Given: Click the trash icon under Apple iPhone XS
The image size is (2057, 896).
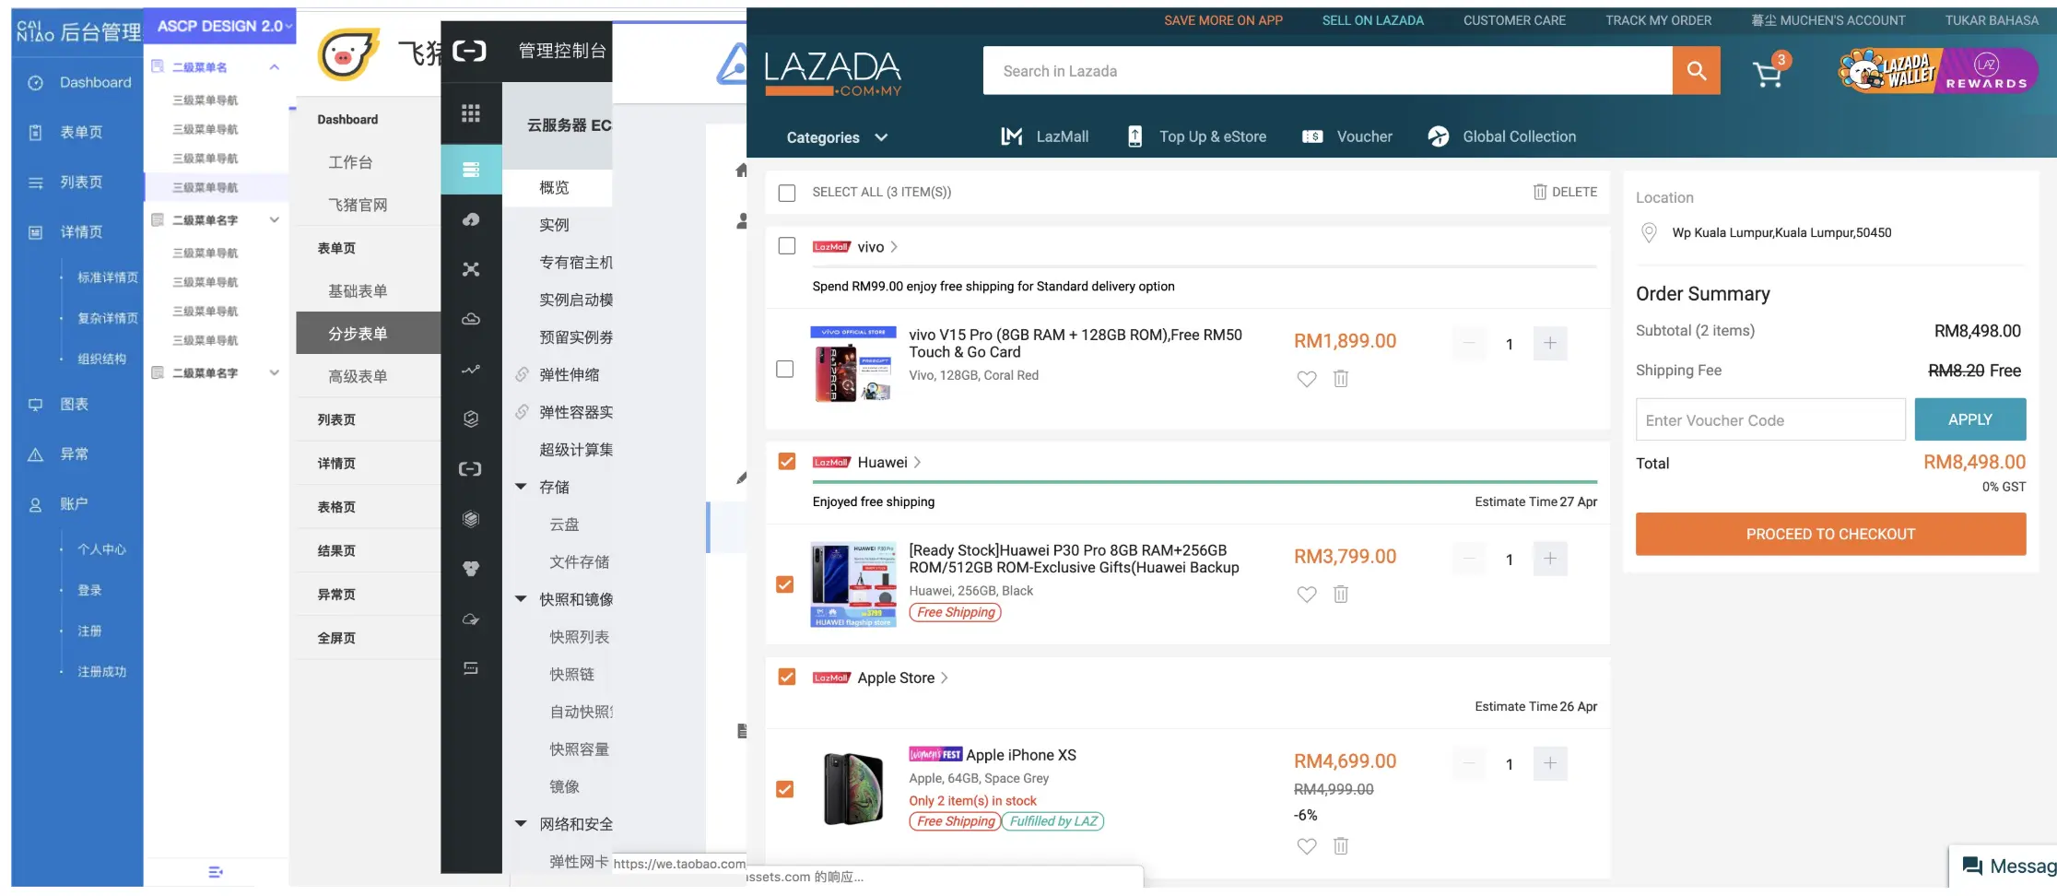Looking at the screenshot, I should tap(1341, 845).
